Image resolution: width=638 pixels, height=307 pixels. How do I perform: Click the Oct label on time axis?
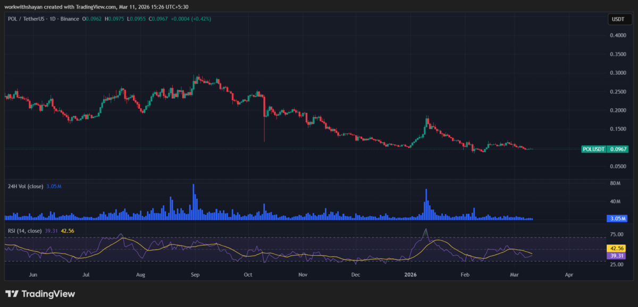coord(248,275)
